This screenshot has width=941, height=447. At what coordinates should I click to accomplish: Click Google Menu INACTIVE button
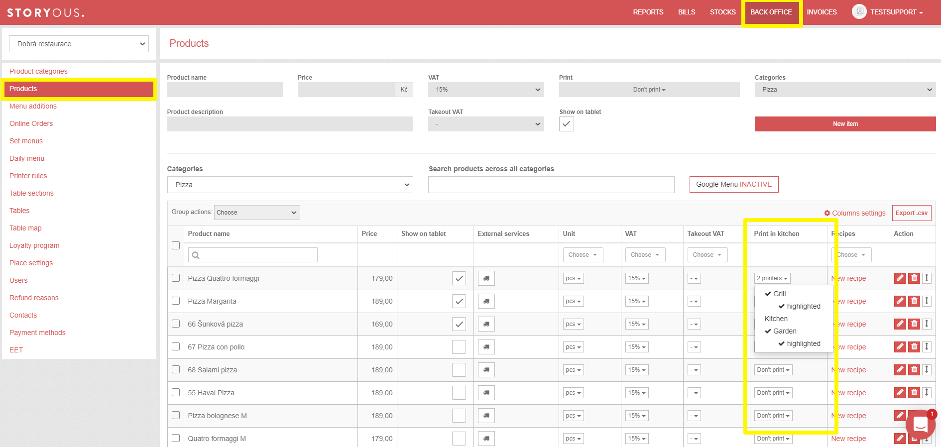[x=734, y=184]
